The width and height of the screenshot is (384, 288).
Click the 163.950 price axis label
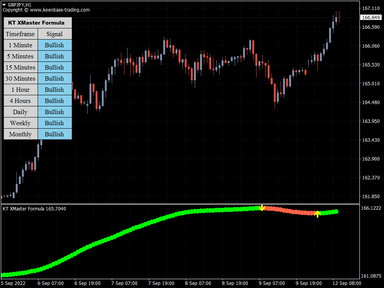(x=371, y=121)
